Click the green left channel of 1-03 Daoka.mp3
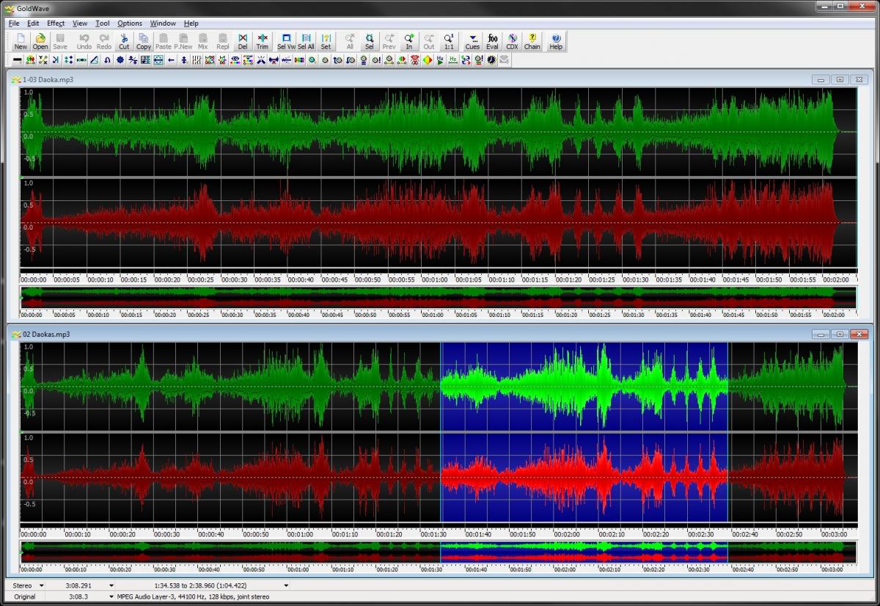 [x=438, y=131]
